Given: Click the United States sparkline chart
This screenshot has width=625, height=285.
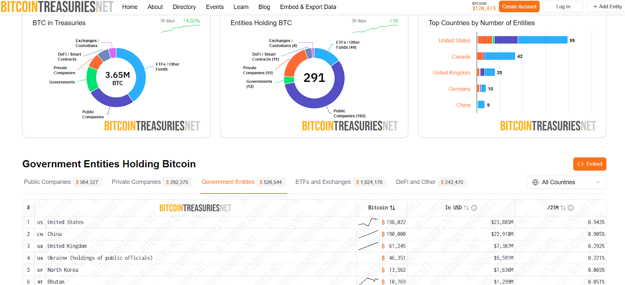Looking at the screenshot, I should (368, 222).
